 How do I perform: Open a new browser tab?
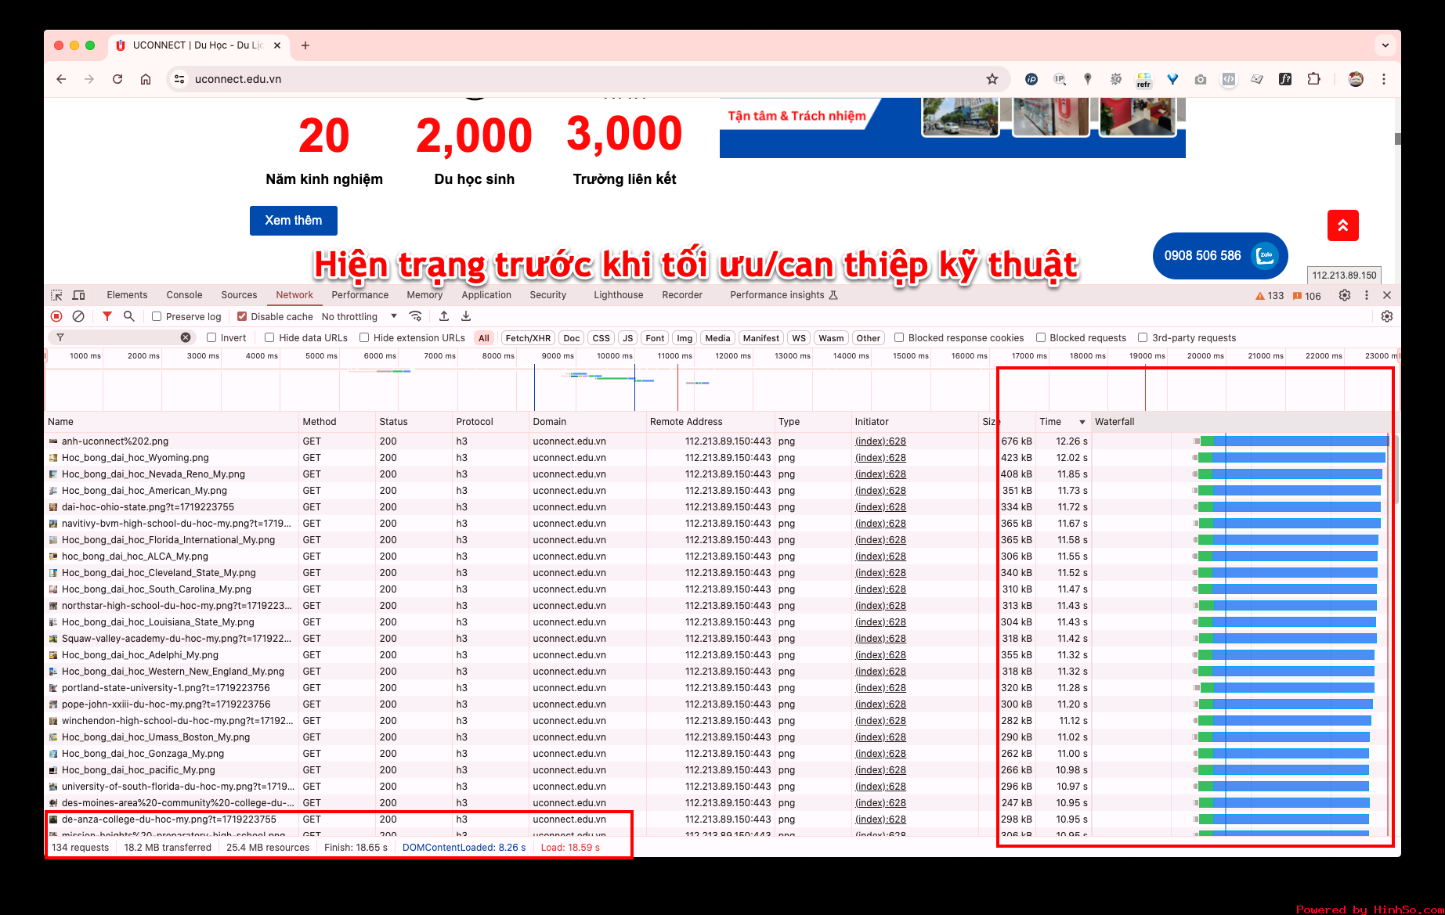pyautogui.click(x=305, y=45)
